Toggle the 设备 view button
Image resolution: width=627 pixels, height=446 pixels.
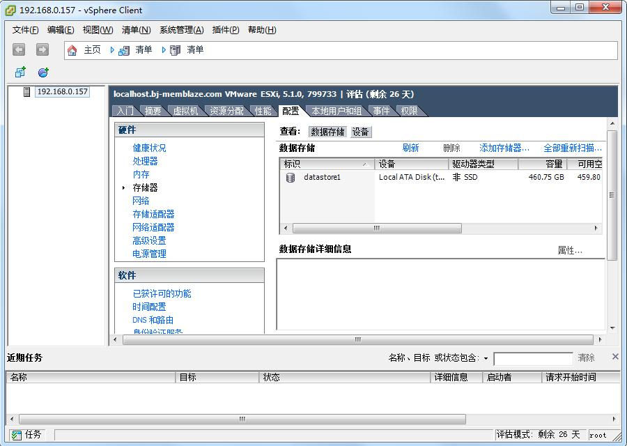(x=361, y=132)
